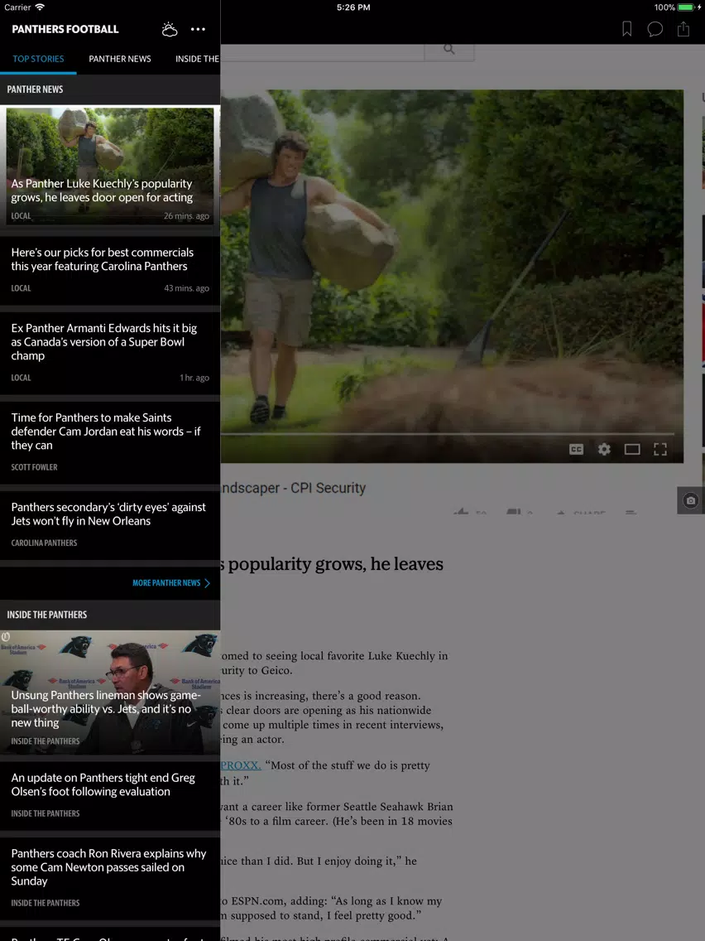Open Saints defender Cam Jordan story
This screenshot has height=941, width=705.
[x=110, y=443]
